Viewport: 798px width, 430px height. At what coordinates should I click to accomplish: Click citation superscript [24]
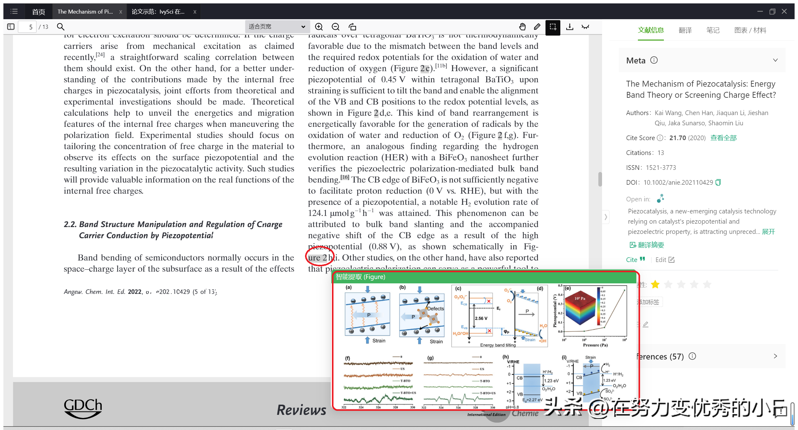coord(100,54)
